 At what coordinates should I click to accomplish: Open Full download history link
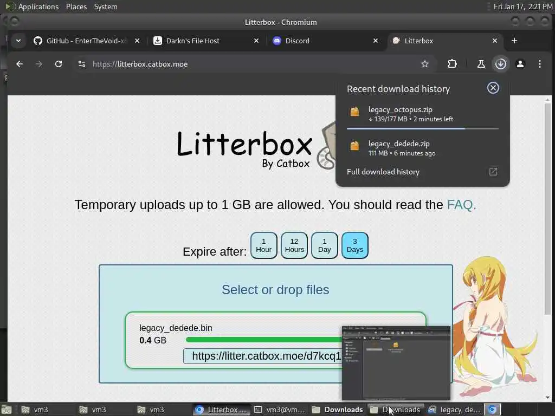tap(383, 172)
